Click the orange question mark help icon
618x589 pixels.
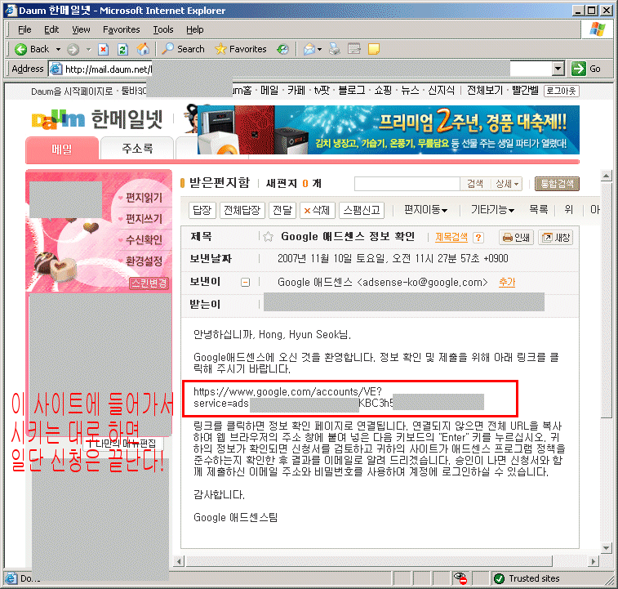coord(478,238)
